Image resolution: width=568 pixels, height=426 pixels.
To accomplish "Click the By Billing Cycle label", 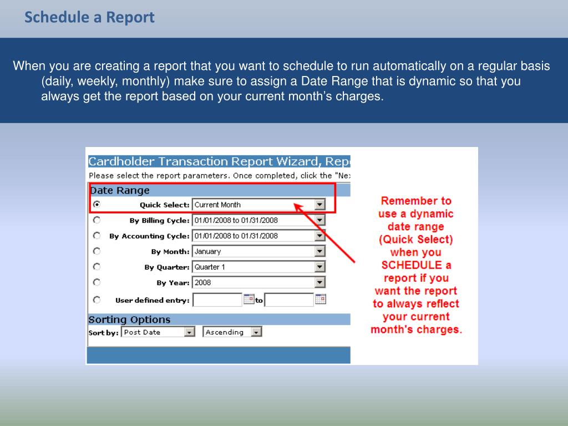I will pyautogui.click(x=159, y=221).
